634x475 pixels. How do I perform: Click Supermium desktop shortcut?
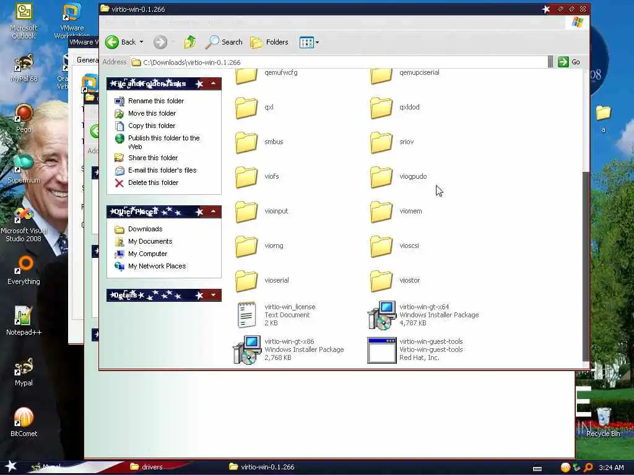[24, 169]
